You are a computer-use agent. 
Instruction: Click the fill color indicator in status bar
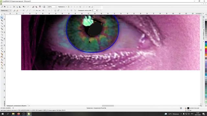point(188,108)
